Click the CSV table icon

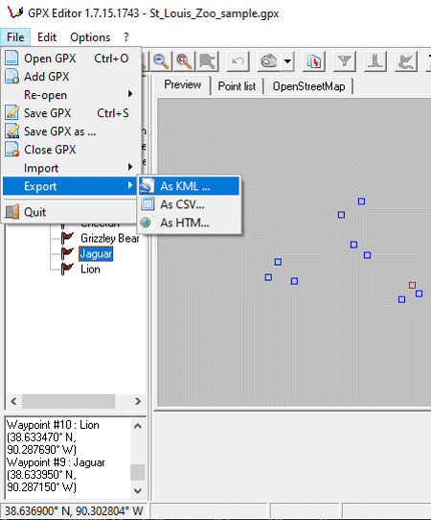tap(147, 204)
